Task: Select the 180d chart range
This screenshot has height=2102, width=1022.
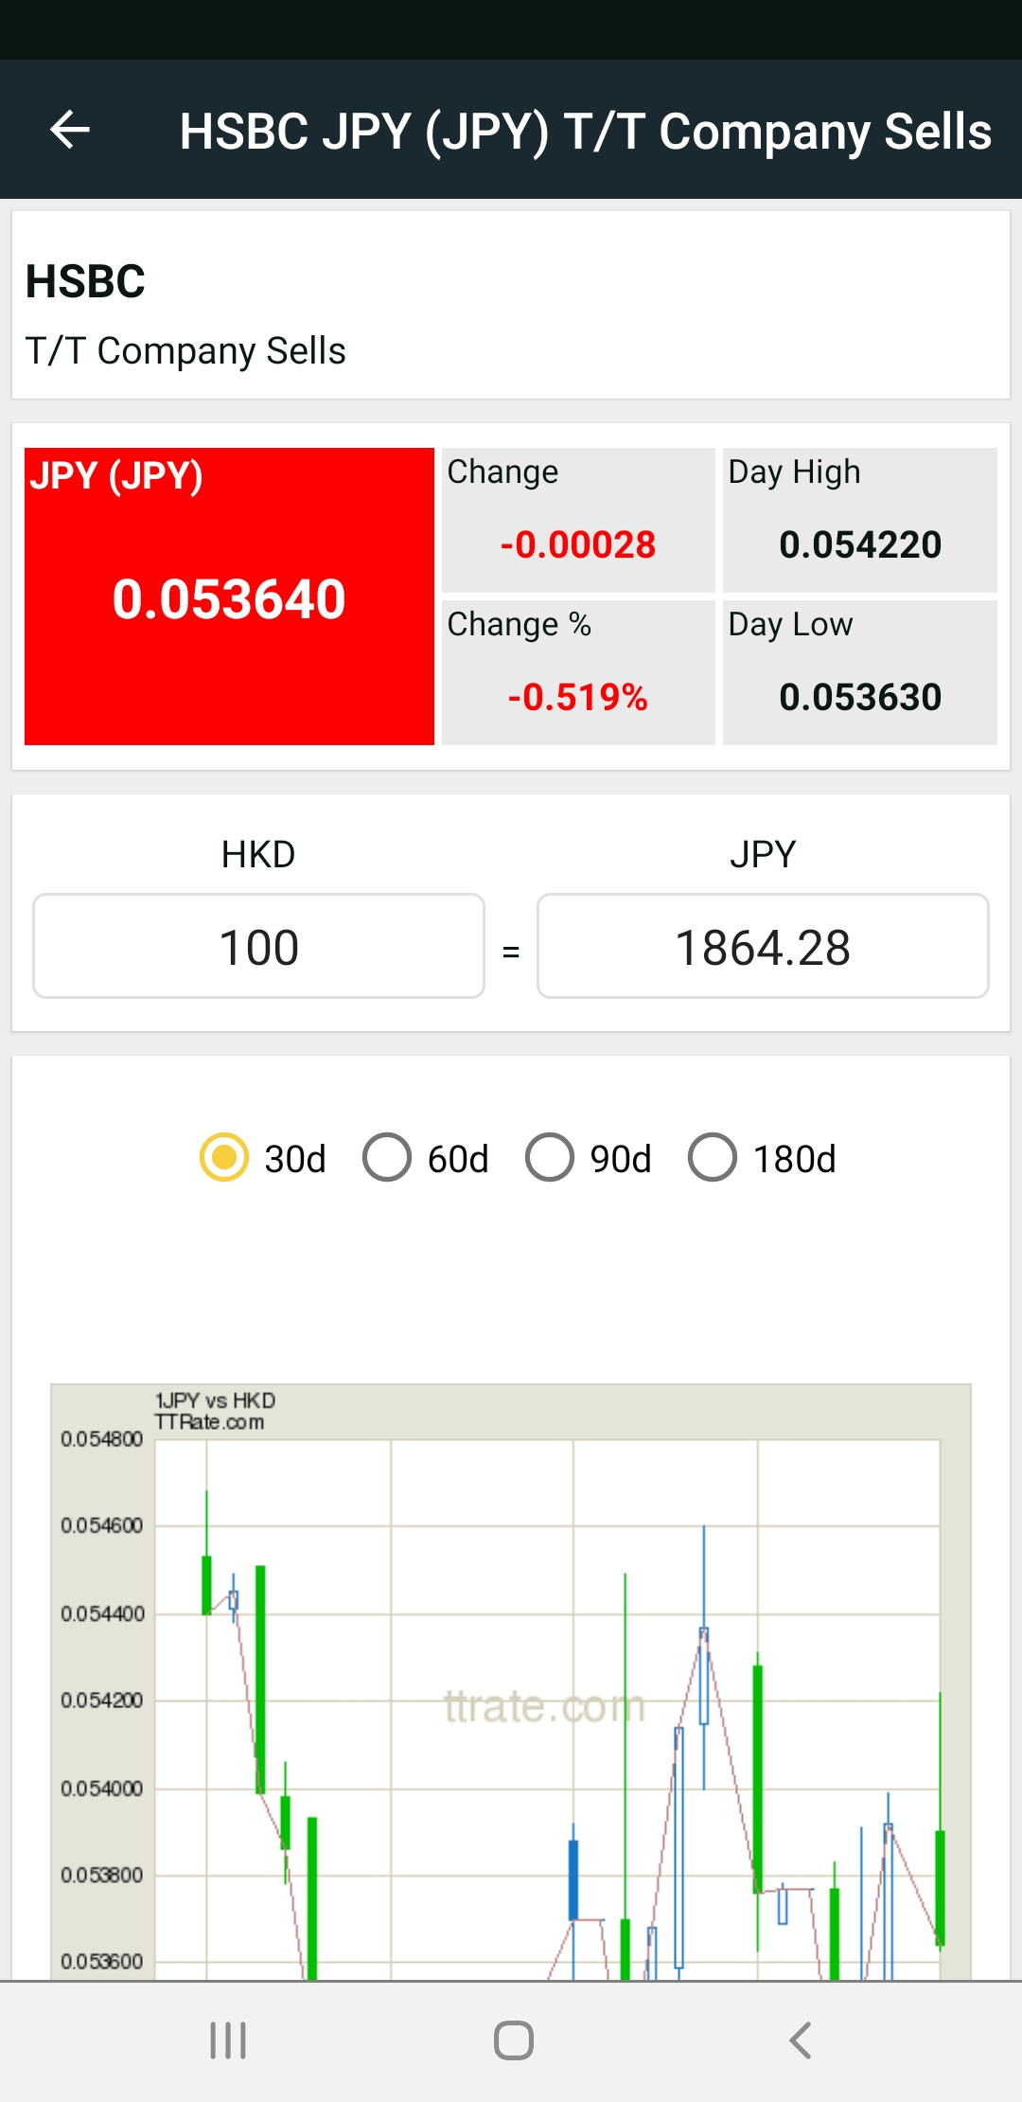Action: click(763, 1158)
